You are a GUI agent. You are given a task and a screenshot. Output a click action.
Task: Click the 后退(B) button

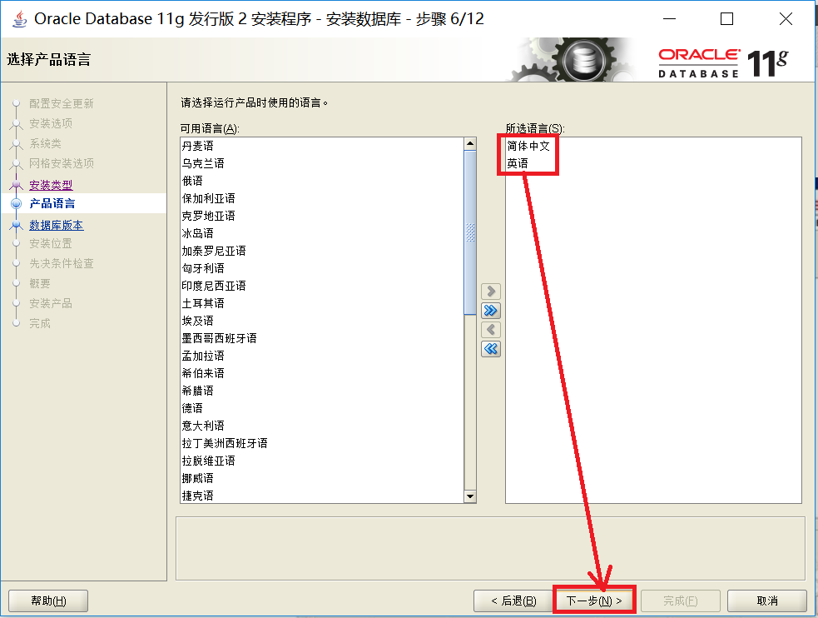tap(513, 601)
